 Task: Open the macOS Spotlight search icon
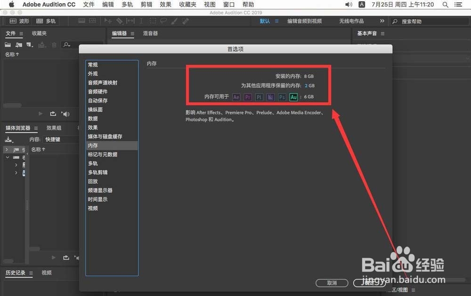pos(446,5)
